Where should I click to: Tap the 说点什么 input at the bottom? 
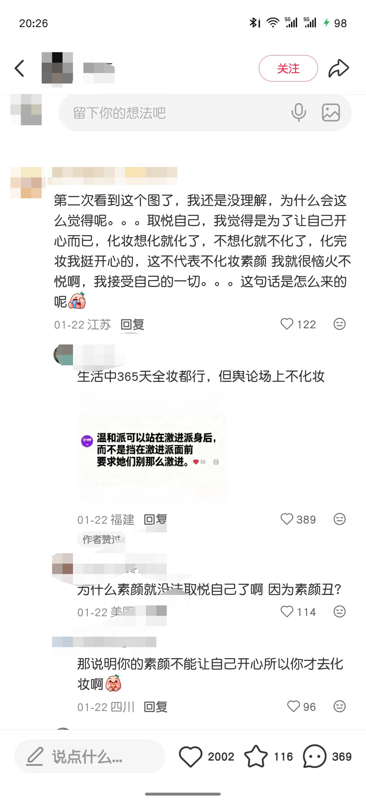[90, 756]
